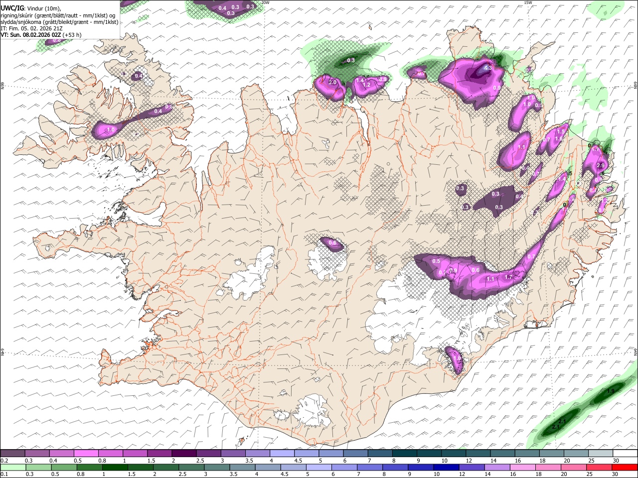Viewport: 638px width, 478px height.
Task: Pick the white swatch after 30, upper scale
Action: point(625,454)
